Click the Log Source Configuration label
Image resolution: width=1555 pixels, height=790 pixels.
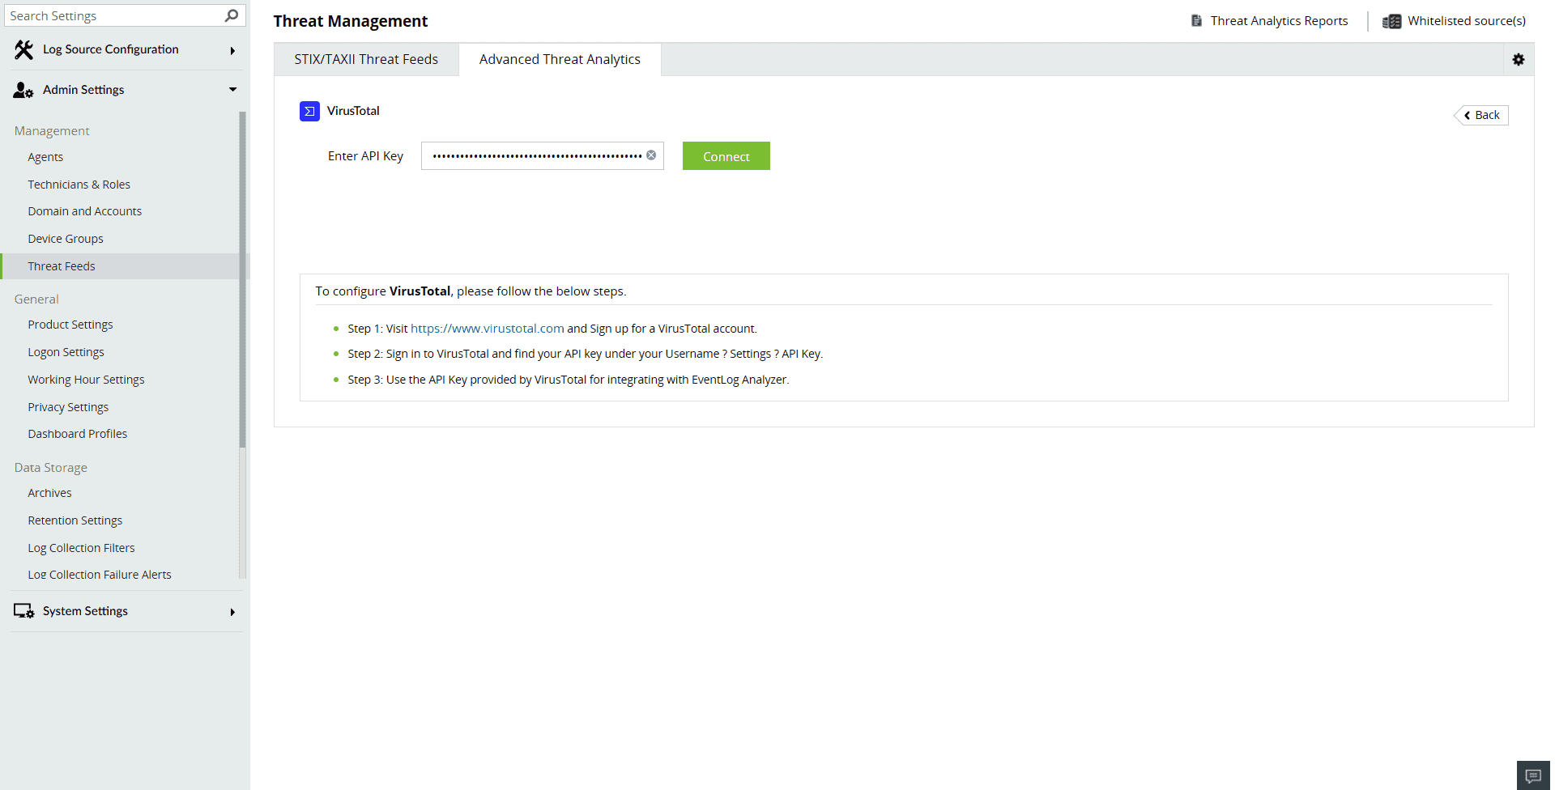click(111, 49)
